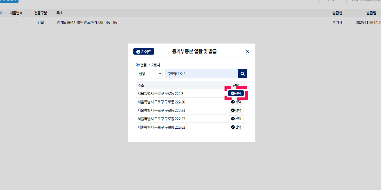Click 선택 for 구로동 222-32
Image resolution: width=381 pixels, height=190 pixels.
tap(236, 119)
